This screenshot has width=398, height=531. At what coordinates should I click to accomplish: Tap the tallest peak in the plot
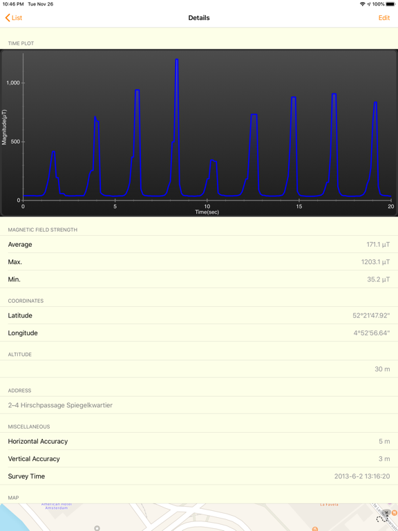(x=177, y=59)
